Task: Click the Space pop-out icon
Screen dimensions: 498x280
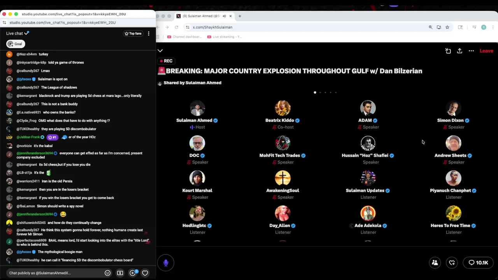Action: [x=448, y=51]
